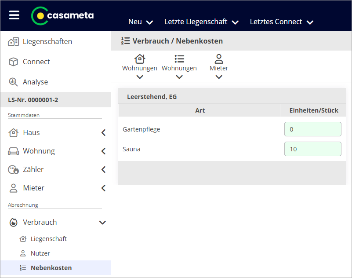Viewport: 352px width, 278px height.
Task: Click the Mieter person toolbar icon
Action: (219, 59)
